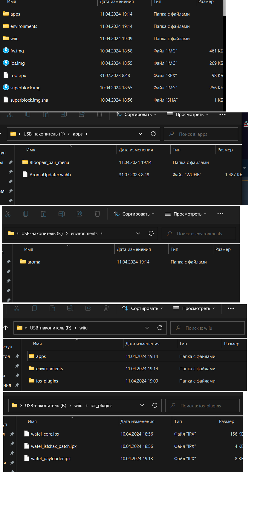Image resolution: width=257 pixels, height=530 pixels.
Task: Refresh the wiiu folder view
Action: [160, 328]
